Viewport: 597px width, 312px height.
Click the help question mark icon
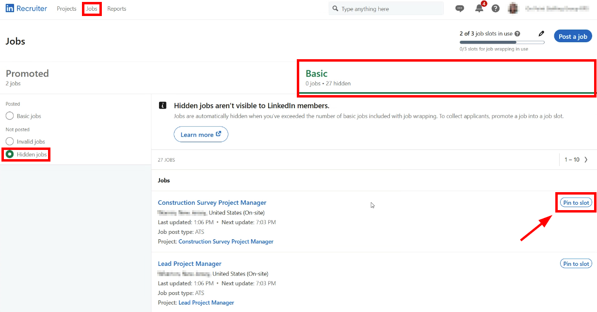(x=495, y=9)
